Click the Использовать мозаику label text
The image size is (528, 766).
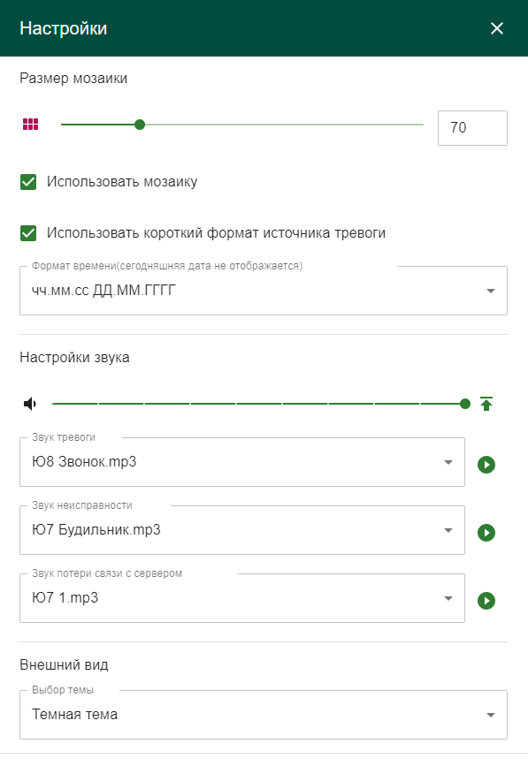[122, 182]
